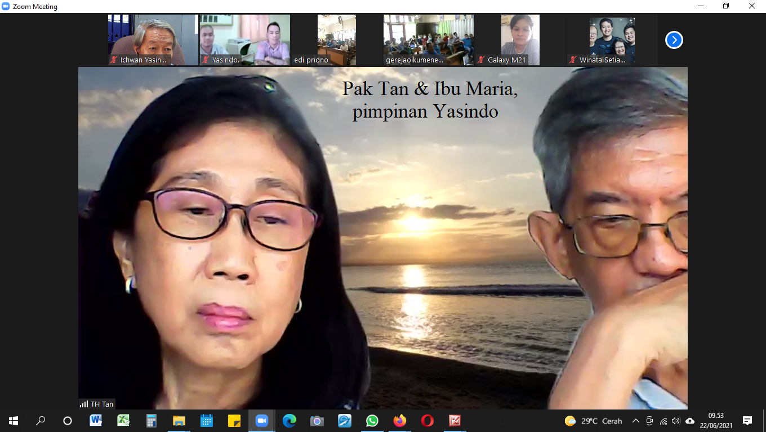Screen dimensions: 766x432
Task: Launch Calculator from the taskbar
Action: pyautogui.click(x=151, y=421)
